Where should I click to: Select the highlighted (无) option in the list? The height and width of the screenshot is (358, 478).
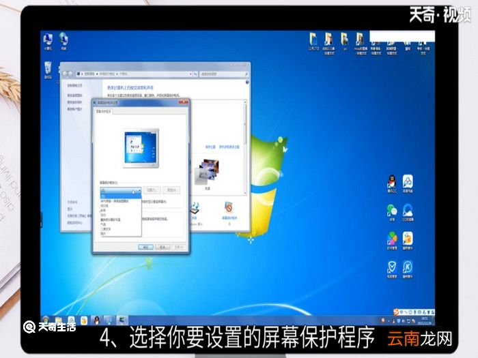click(121, 196)
